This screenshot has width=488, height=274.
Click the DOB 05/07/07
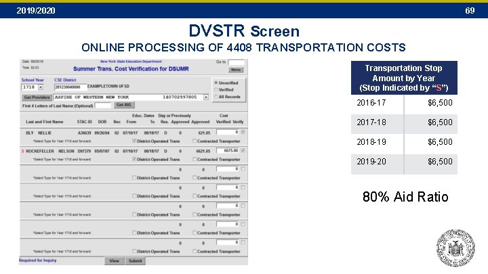(x=102, y=152)
